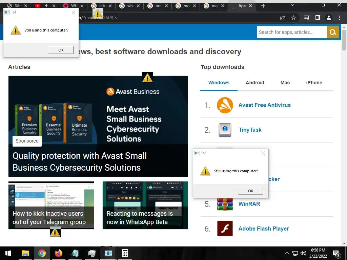The width and height of the screenshot is (347, 260).
Task: Click the orange search magnifier button
Action: click(333, 32)
